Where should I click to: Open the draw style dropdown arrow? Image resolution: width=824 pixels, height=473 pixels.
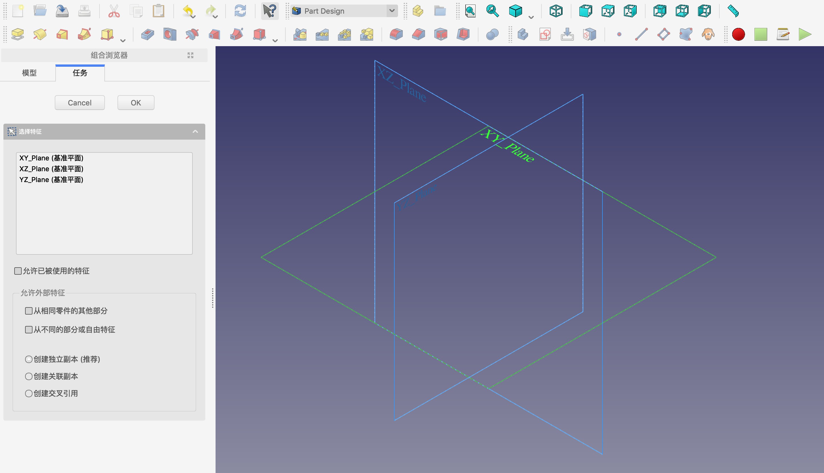coord(531,17)
